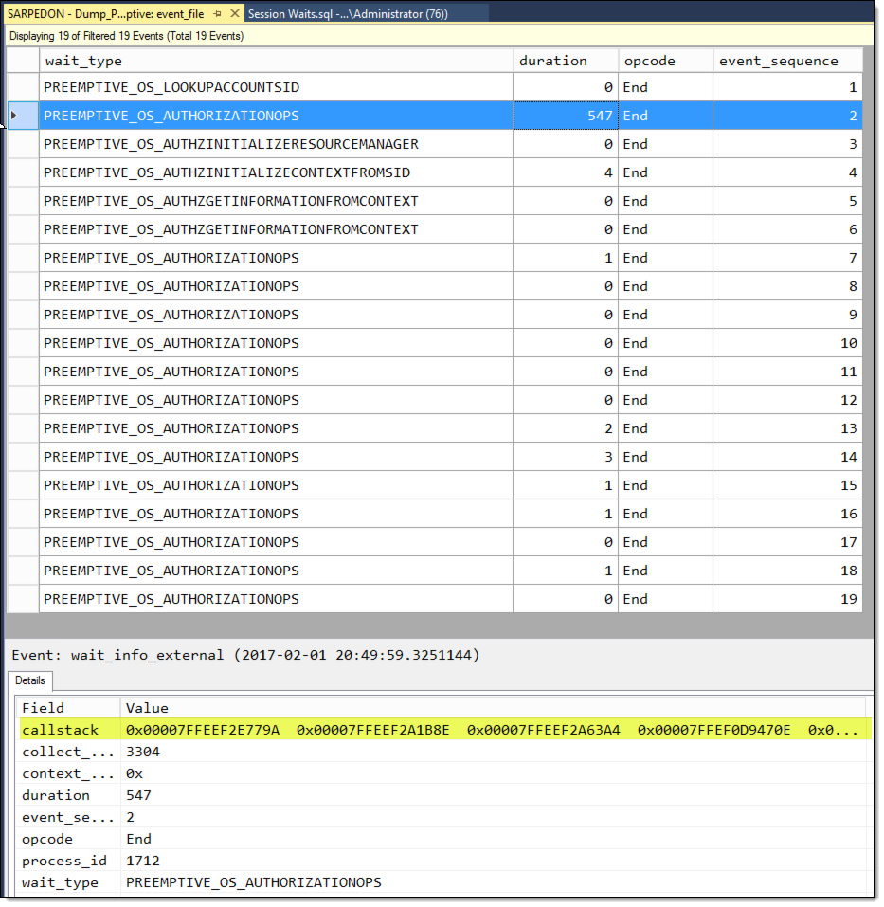The image size is (884, 907).
Task: Select the PREEMPTIVE_OS_LOOKUPACCOUNTSID row
Action: pos(434,87)
